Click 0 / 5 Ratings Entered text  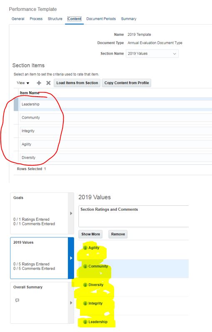[31, 264]
